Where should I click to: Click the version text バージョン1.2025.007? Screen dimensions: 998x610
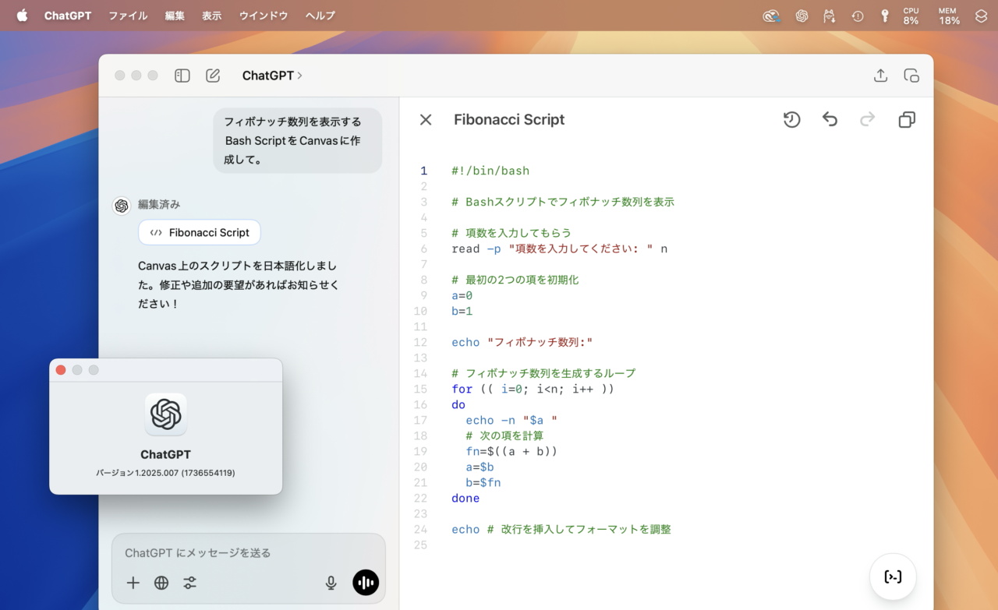(x=165, y=473)
